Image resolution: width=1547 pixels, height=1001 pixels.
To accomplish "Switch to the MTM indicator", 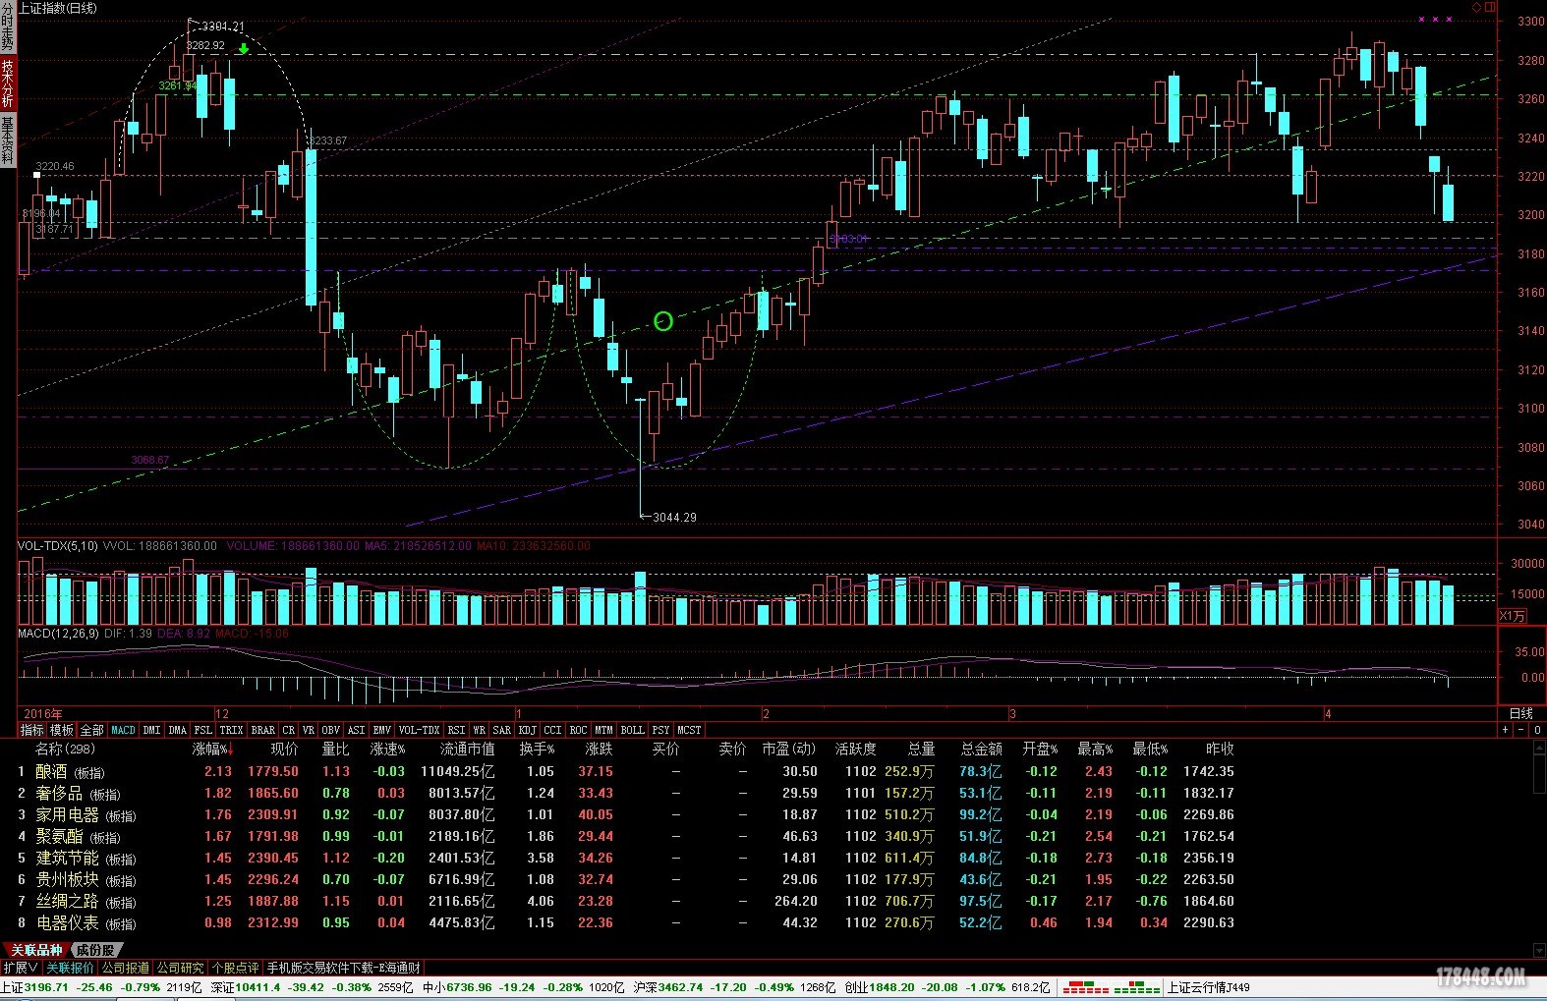I will 604,730.
